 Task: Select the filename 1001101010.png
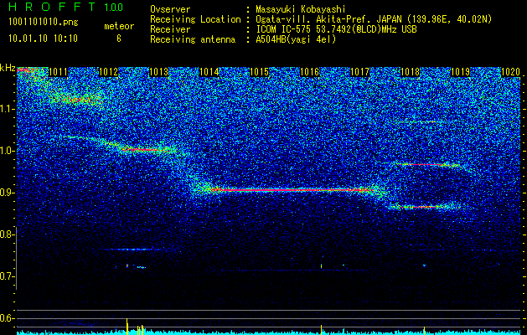tap(44, 23)
